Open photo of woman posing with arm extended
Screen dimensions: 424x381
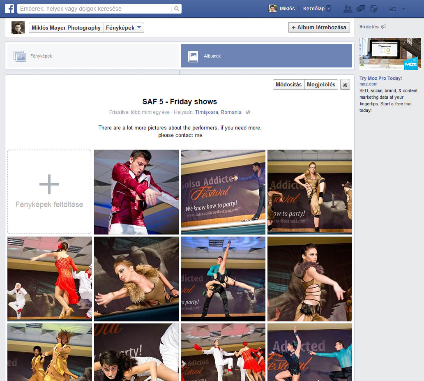(310, 279)
